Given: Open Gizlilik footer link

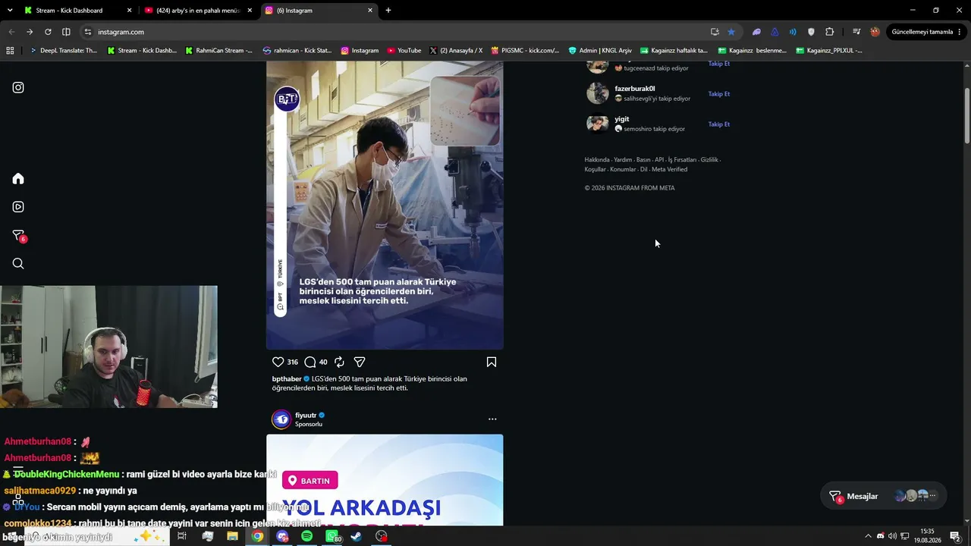Looking at the screenshot, I should click(x=709, y=160).
